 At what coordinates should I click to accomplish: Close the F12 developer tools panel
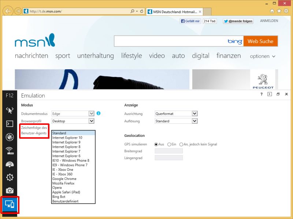[286, 94]
